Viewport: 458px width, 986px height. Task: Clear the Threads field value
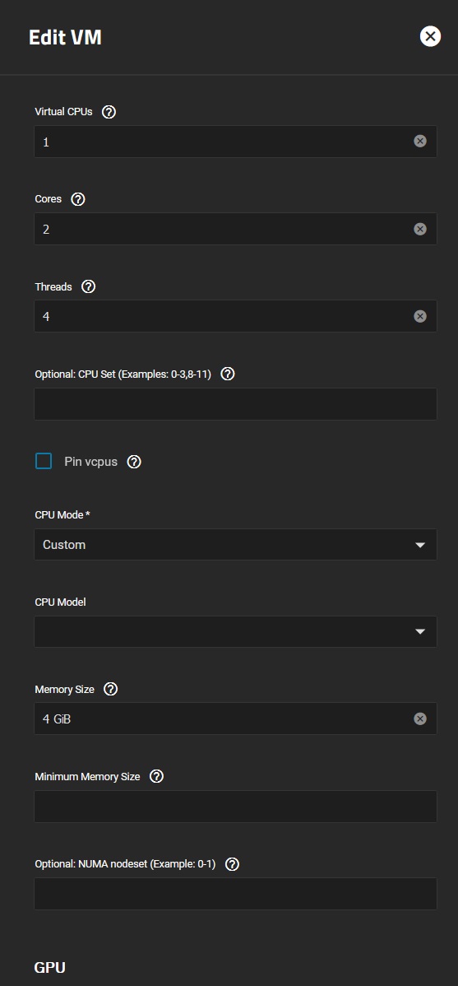coord(420,316)
